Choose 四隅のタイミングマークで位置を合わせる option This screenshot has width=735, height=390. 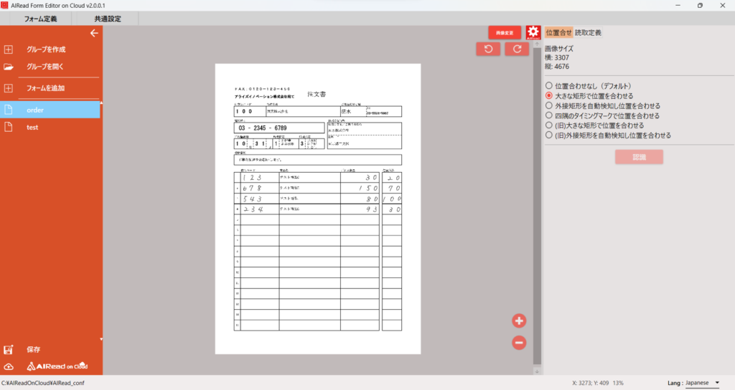pos(549,115)
